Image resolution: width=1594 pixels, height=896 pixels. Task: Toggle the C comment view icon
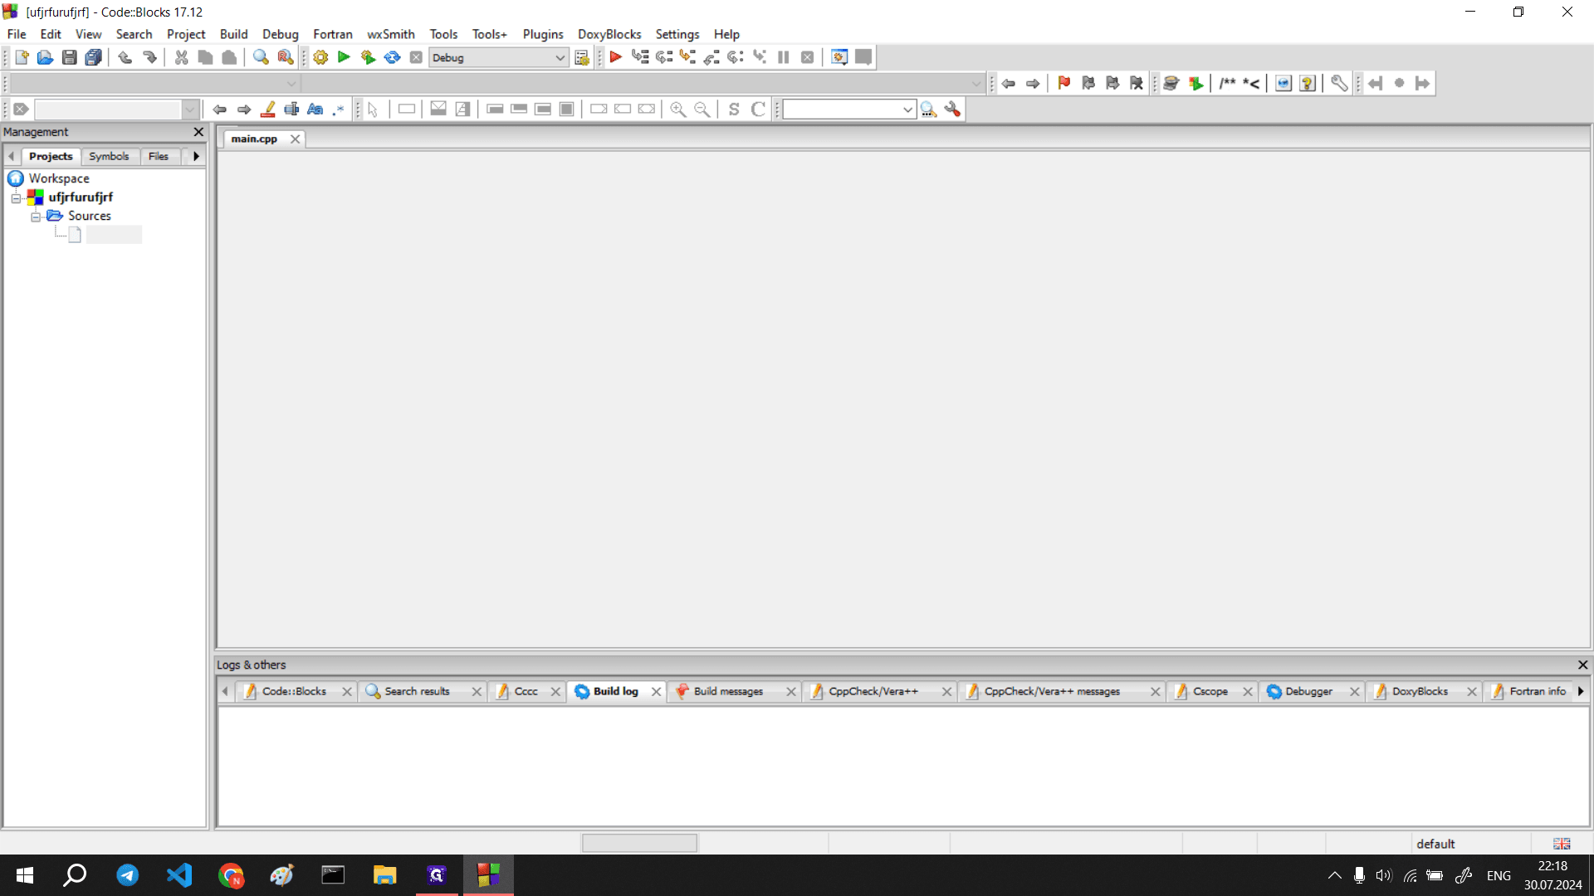coord(758,110)
